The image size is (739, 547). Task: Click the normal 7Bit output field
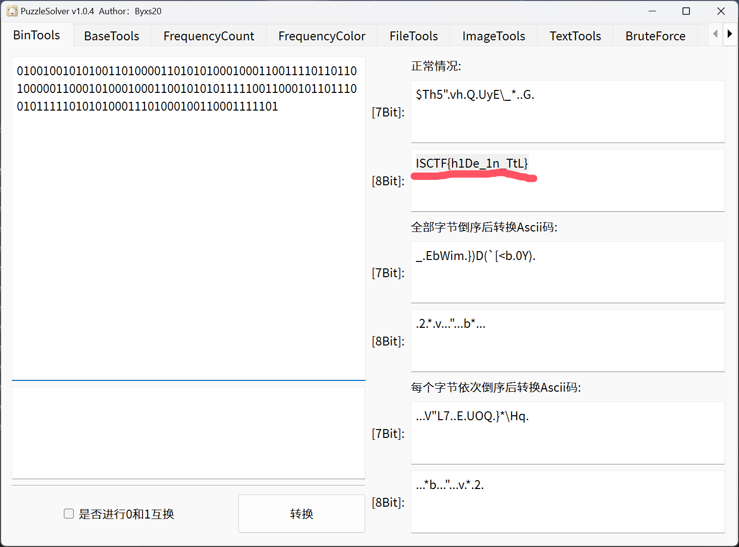568,112
